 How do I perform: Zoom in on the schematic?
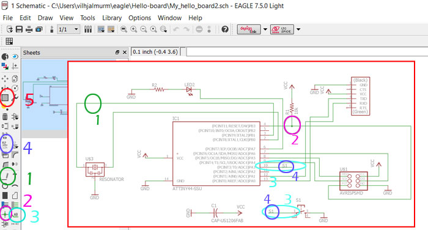click(133, 29)
